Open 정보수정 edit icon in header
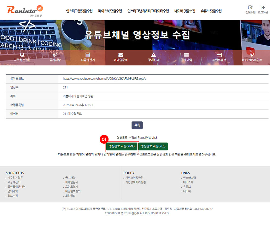This screenshot has width=270, height=227. coord(250,7)
